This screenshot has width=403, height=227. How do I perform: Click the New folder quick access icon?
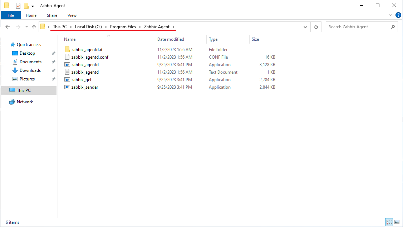26,5
